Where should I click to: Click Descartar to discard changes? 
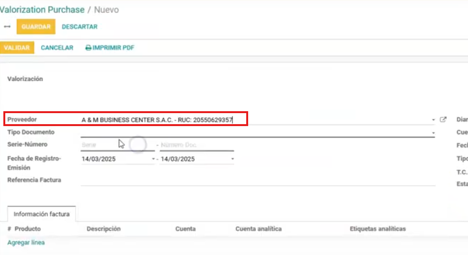[80, 27]
